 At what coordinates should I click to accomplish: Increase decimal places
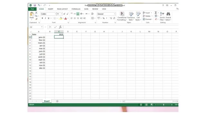point(111,18)
